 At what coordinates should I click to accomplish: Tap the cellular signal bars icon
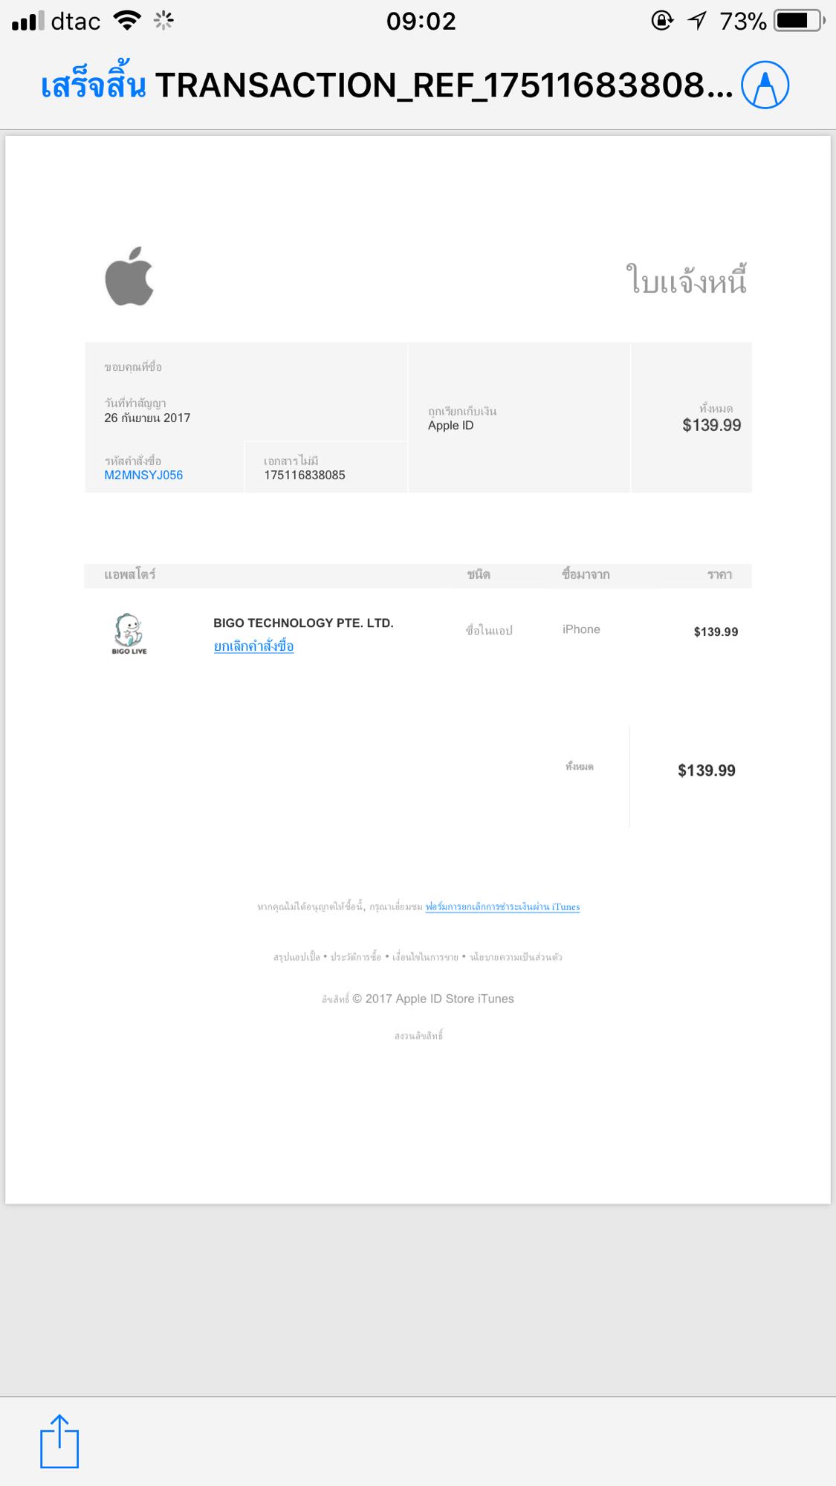click(28, 21)
